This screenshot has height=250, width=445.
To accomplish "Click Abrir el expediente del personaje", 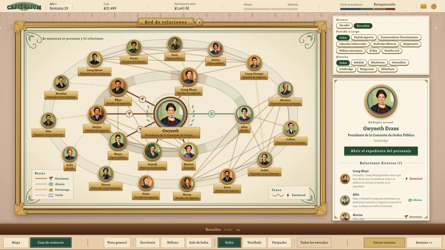I will coord(381,151).
